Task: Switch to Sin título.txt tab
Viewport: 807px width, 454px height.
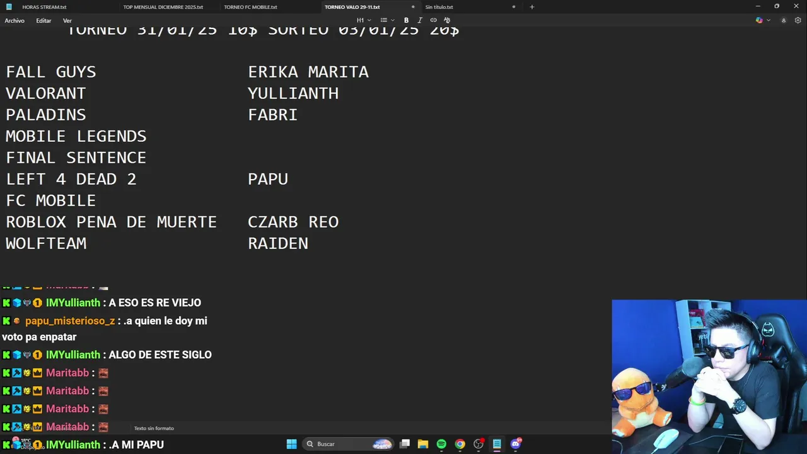Action: click(x=439, y=7)
